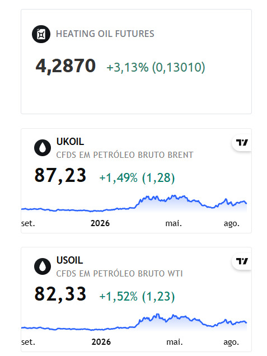Image resolution: width=267 pixels, height=356 pixels.
Task: Click the UKOIL oil drop icon
Action: [x=43, y=148]
